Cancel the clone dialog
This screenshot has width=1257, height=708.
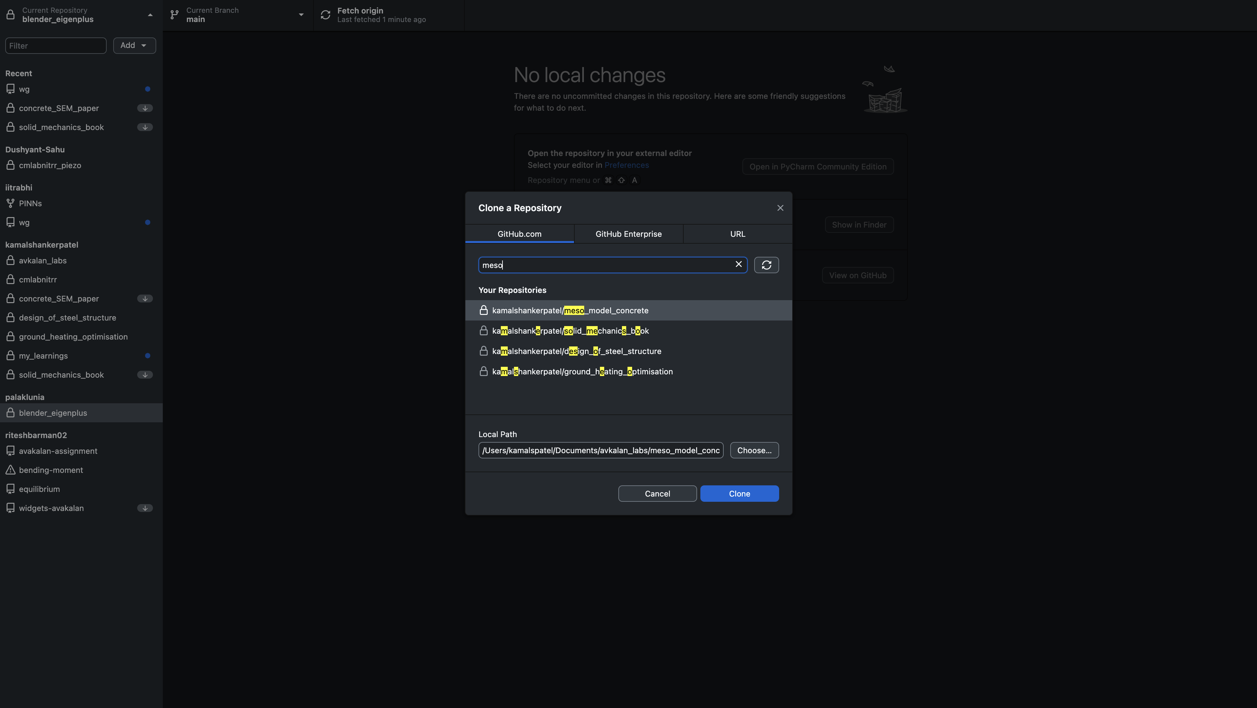[657, 494]
